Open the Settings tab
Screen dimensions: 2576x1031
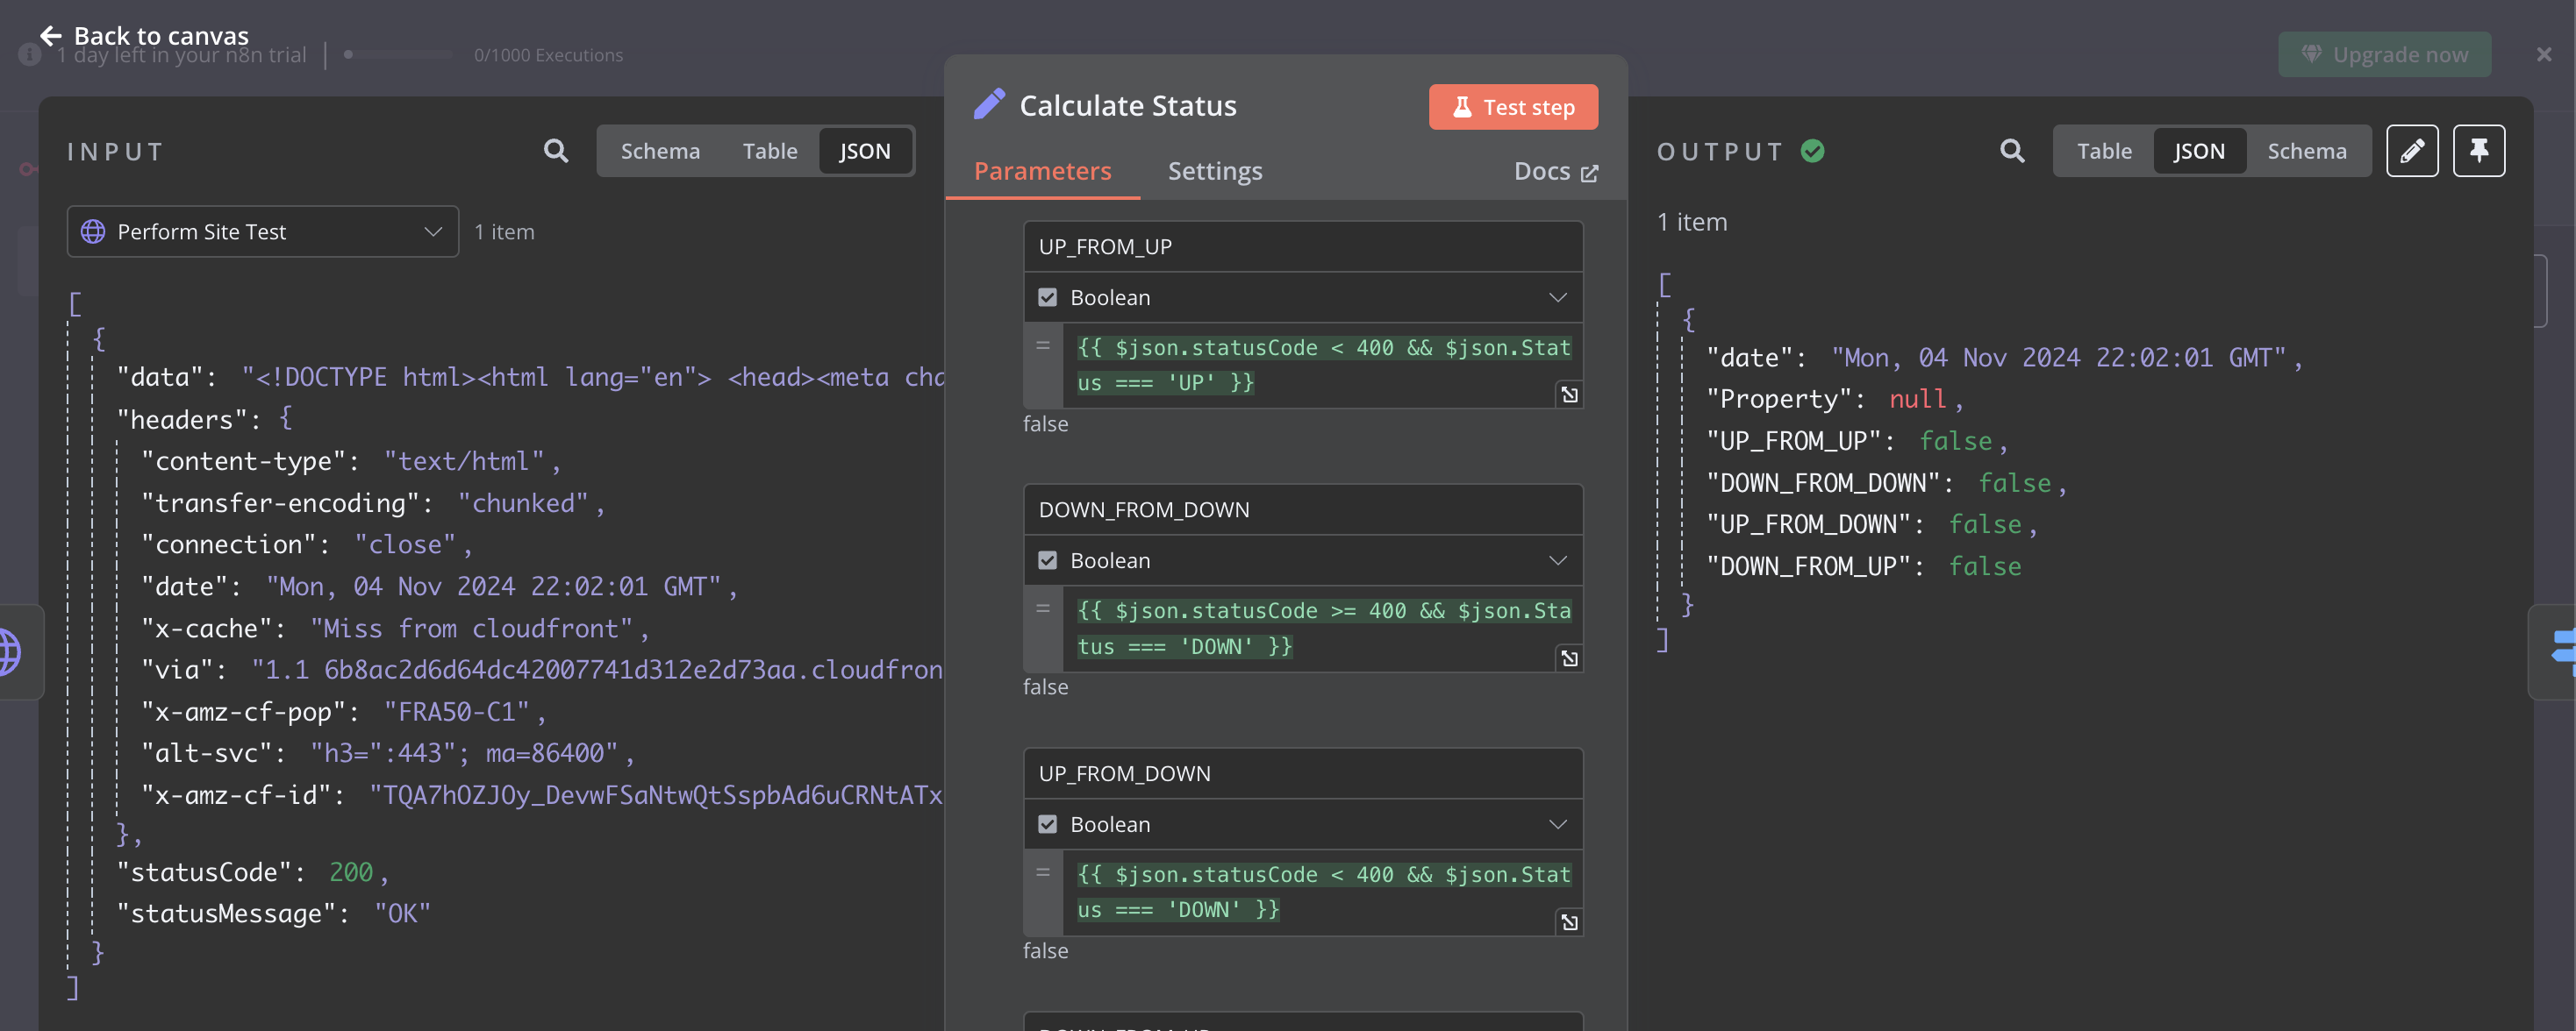click(1214, 171)
